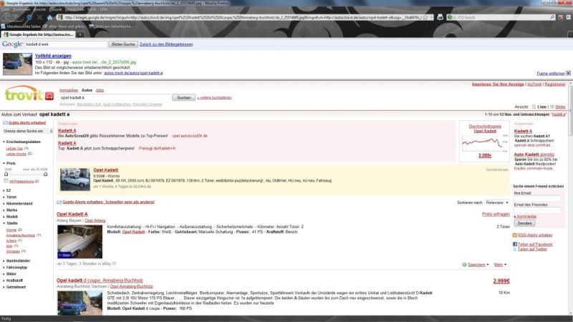Click the Google preview car thumbnail

[x=17, y=64]
